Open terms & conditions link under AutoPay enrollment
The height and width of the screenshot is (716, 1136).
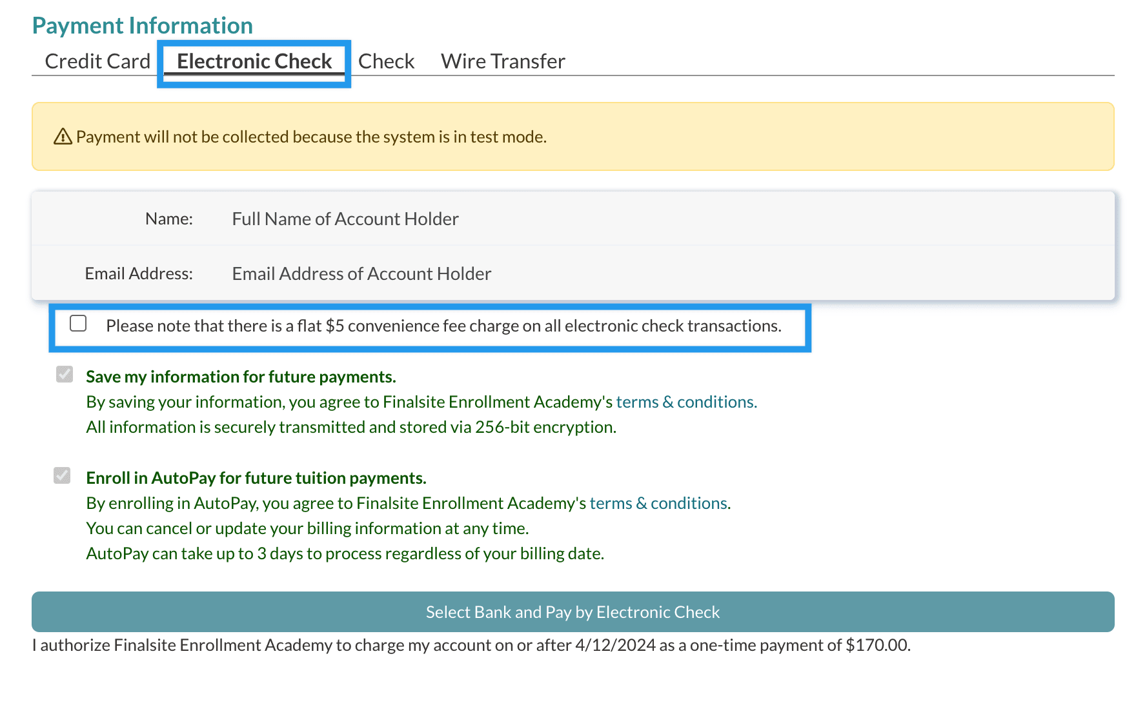click(658, 503)
